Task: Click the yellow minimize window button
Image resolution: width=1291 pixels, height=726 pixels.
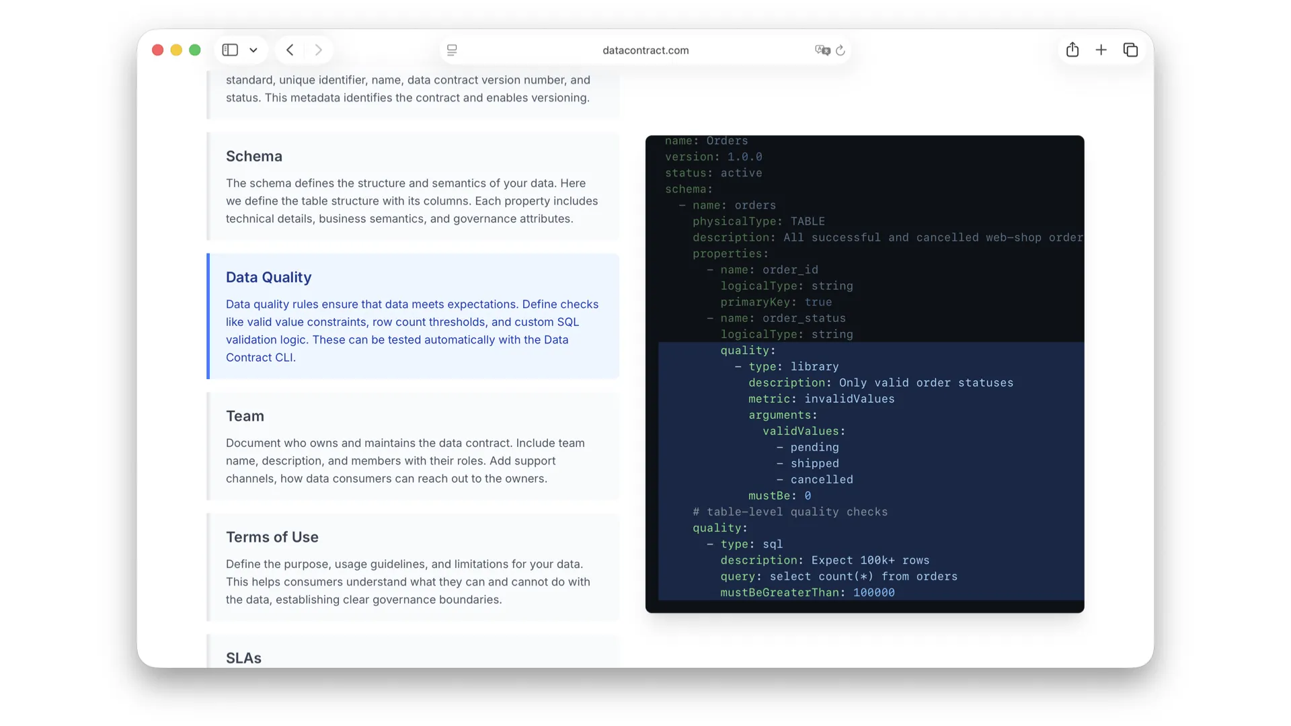Action: point(176,50)
